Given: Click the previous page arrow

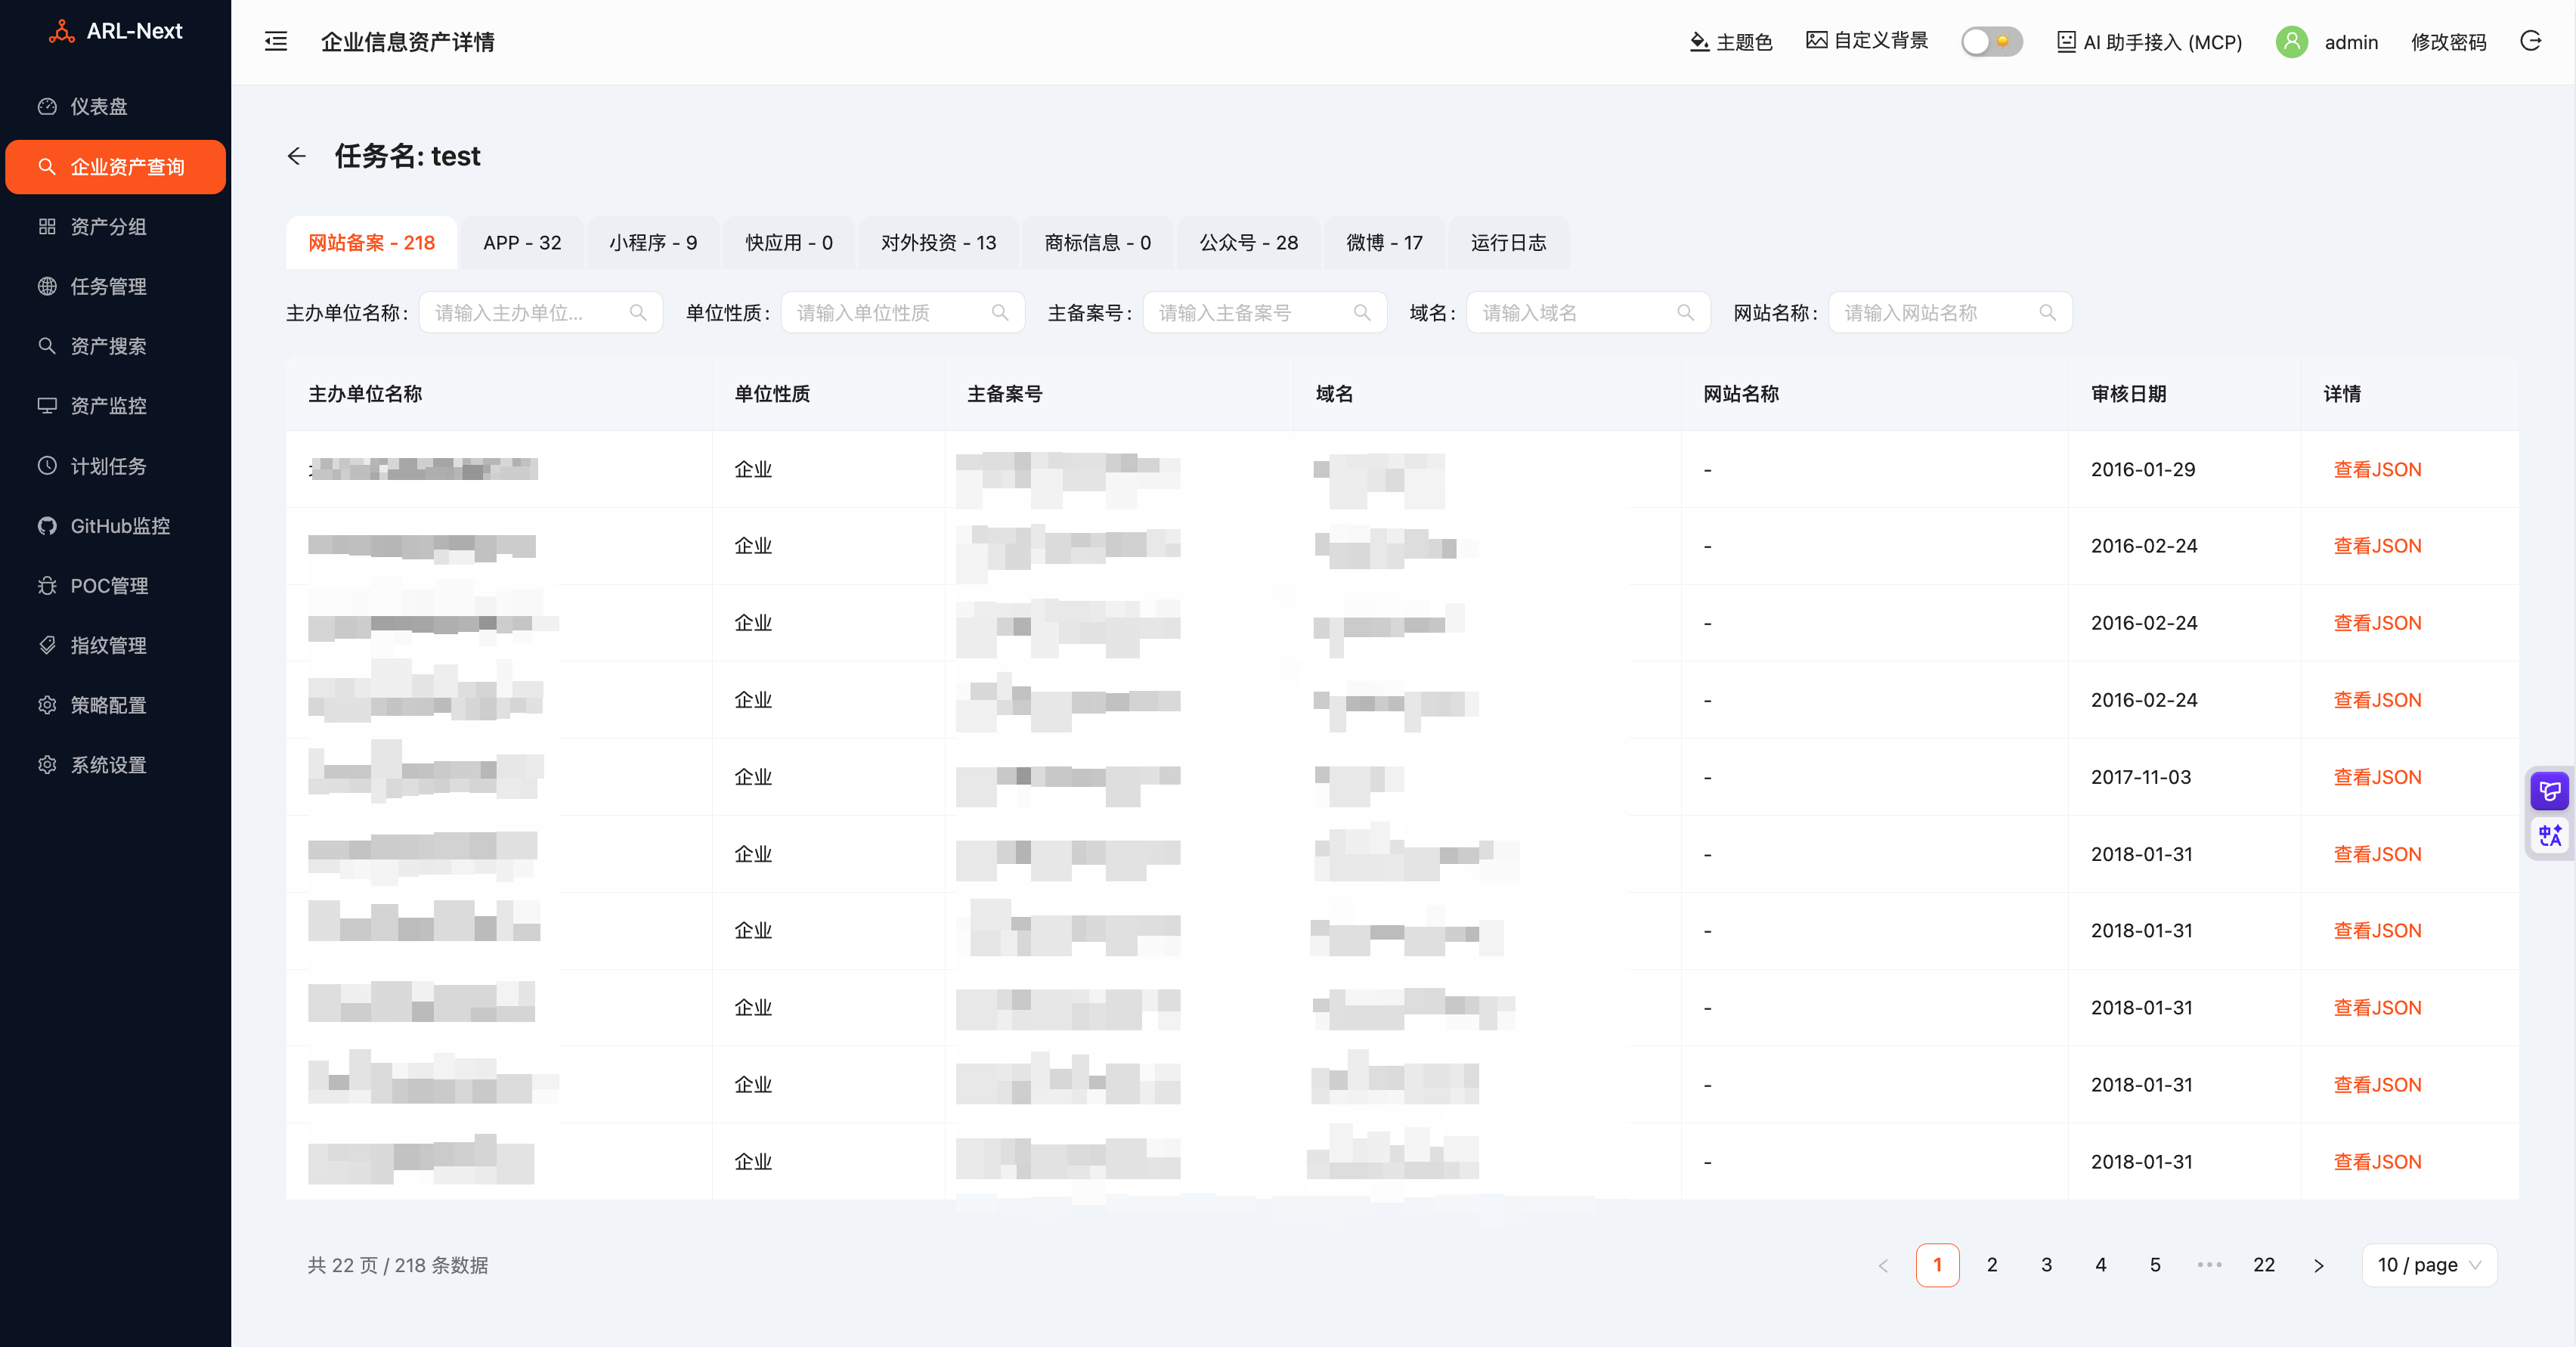Looking at the screenshot, I should [x=1883, y=1265].
